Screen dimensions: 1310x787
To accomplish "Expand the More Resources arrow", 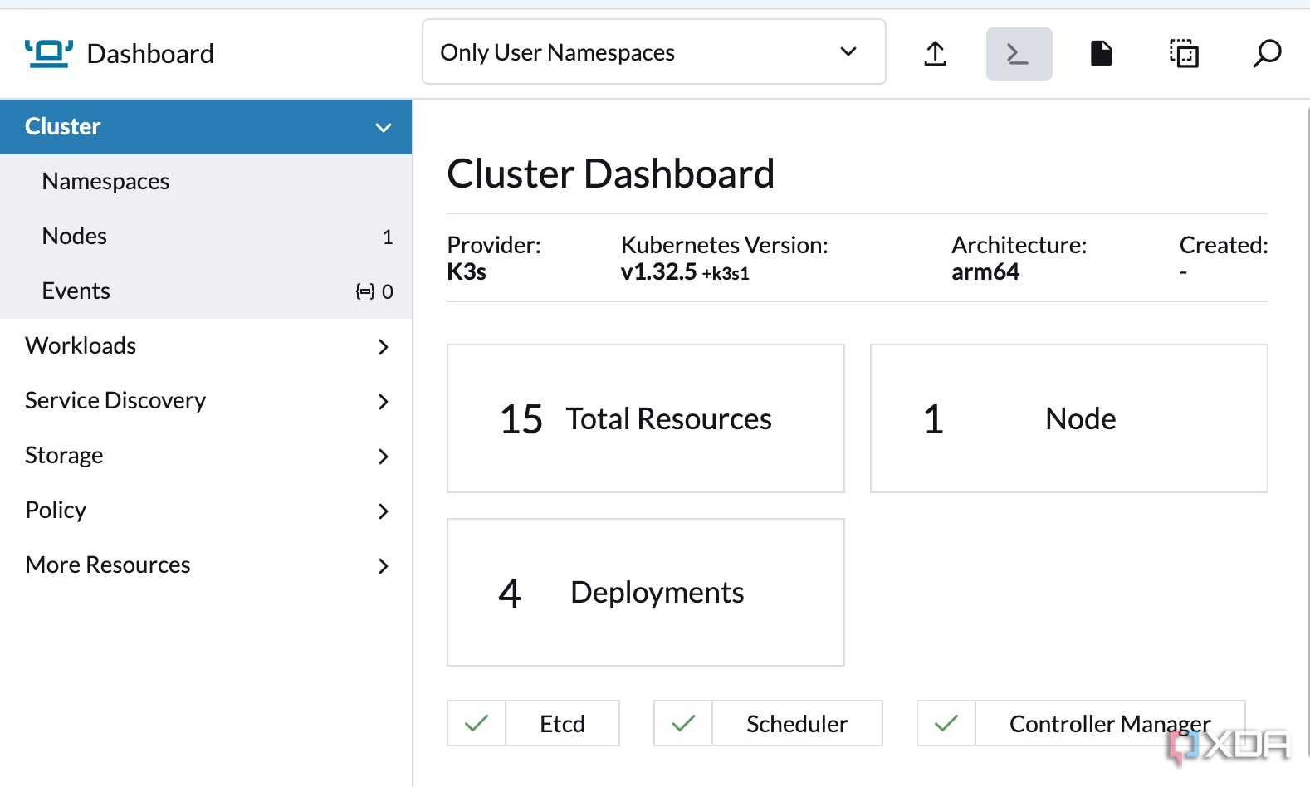I will (x=384, y=566).
